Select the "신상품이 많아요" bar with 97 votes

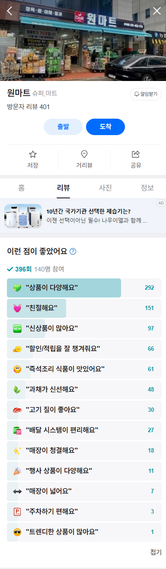click(x=84, y=328)
